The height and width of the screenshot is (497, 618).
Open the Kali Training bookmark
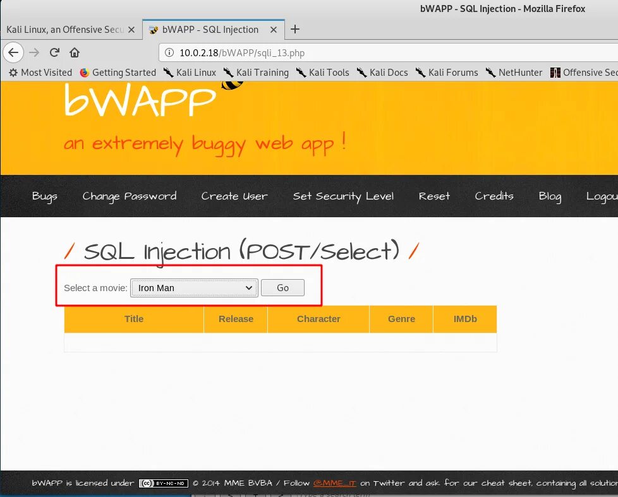(256, 73)
